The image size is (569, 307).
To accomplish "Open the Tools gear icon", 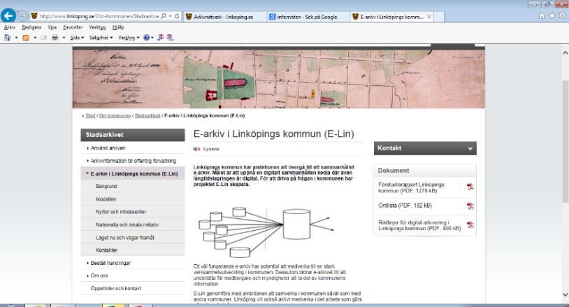I will click(x=562, y=15).
